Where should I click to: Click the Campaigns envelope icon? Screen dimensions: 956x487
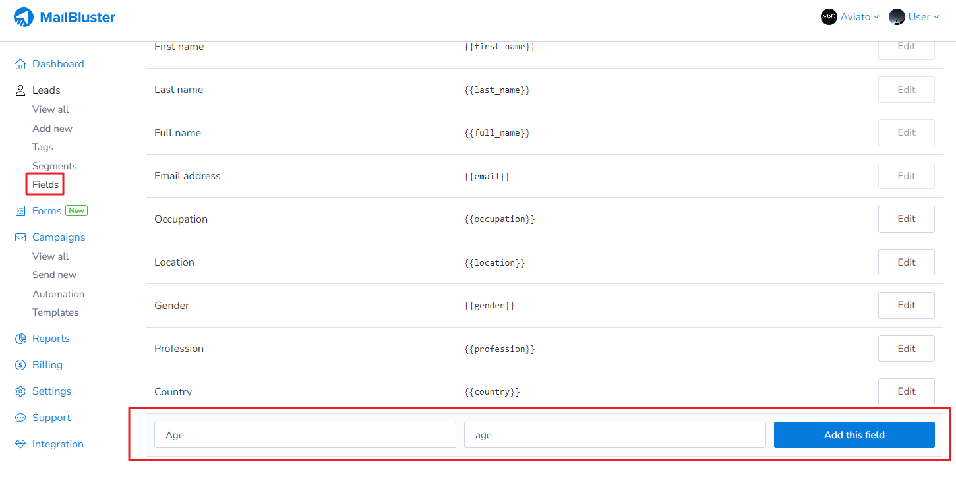click(x=20, y=237)
